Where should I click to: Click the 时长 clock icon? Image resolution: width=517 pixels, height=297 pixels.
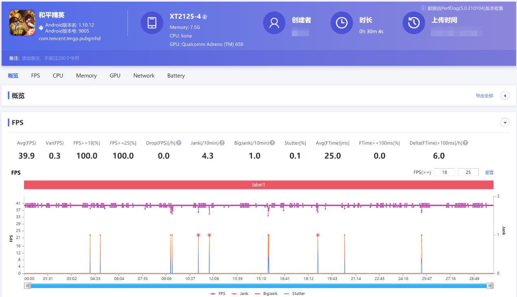click(x=342, y=23)
